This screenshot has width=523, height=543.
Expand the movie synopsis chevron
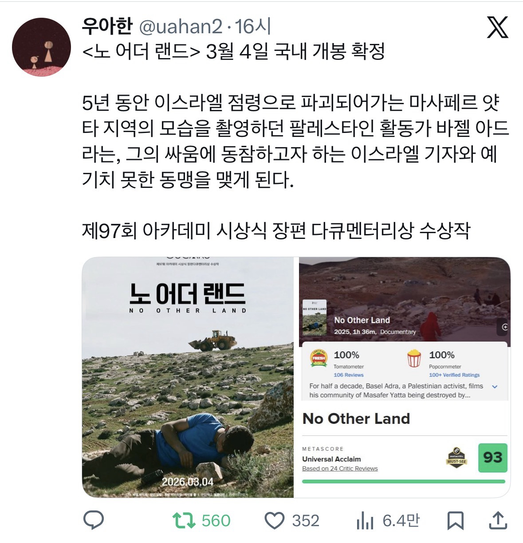tap(495, 387)
